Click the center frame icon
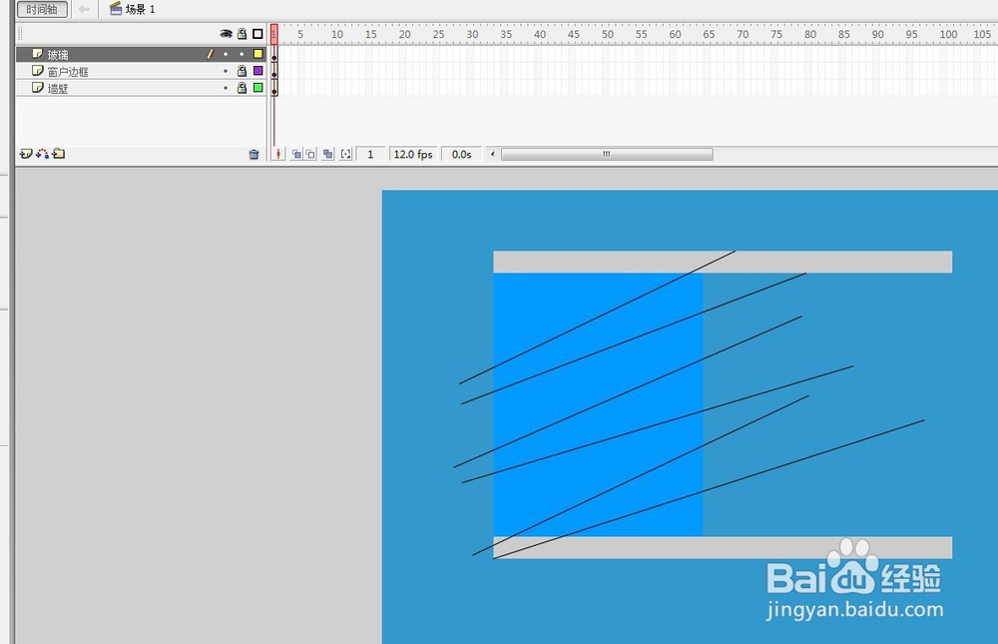 [x=278, y=154]
